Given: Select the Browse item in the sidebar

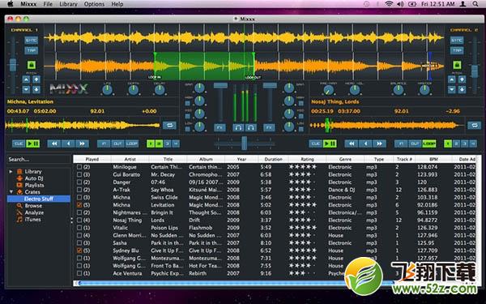Looking at the screenshot, I should tap(33, 206).
